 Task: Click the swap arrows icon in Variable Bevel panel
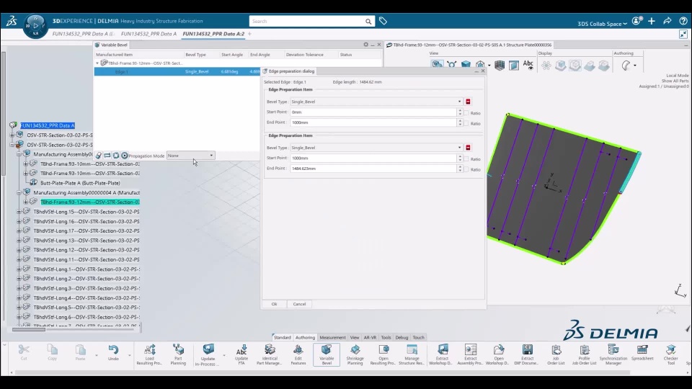pyautogui.click(x=107, y=156)
